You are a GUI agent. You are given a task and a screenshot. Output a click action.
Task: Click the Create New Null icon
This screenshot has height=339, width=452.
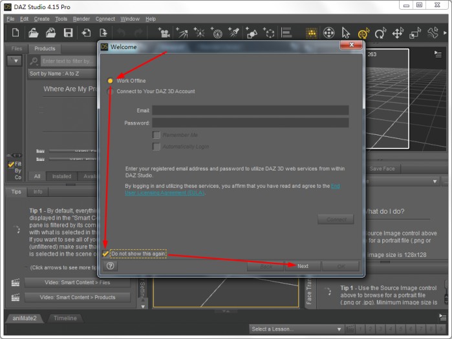[268, 33]
